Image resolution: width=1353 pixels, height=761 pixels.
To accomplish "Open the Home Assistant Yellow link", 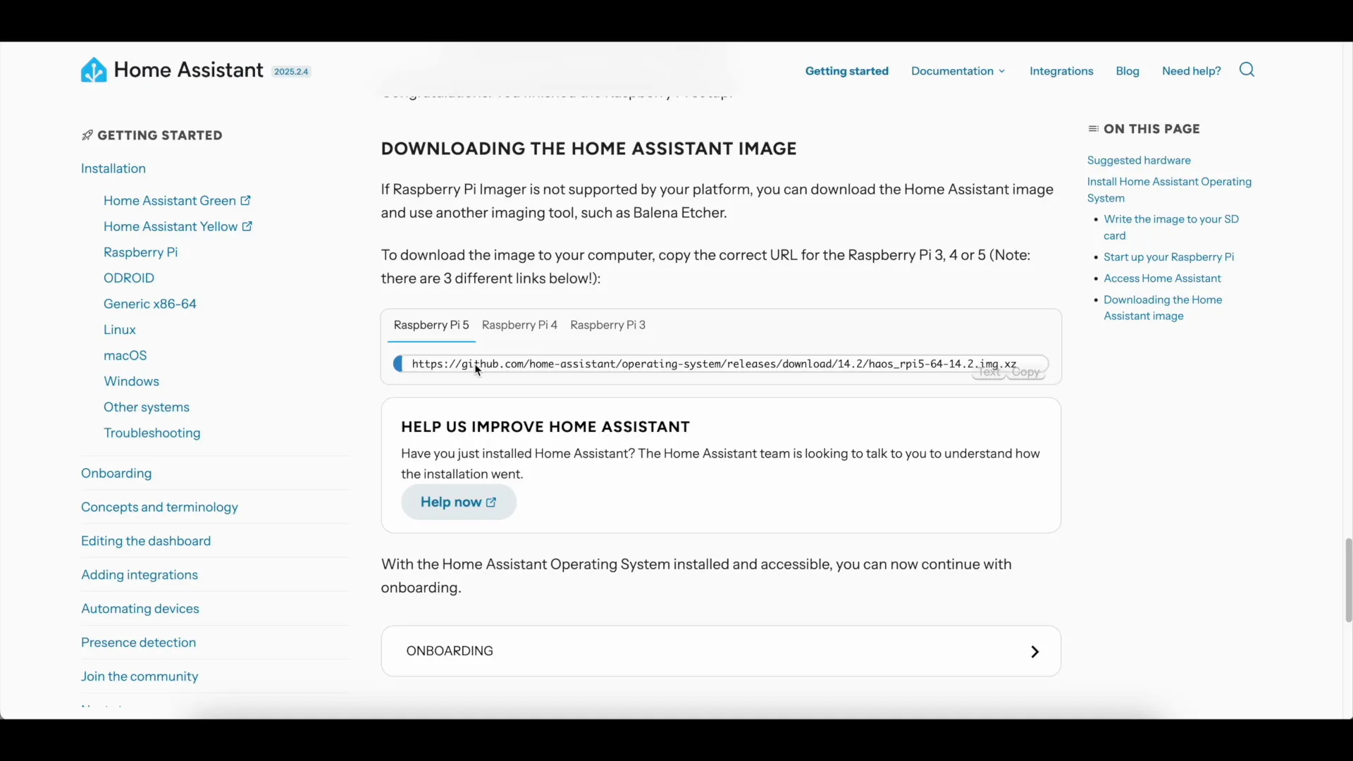I will pyautogui.click(x=171, y=227).
